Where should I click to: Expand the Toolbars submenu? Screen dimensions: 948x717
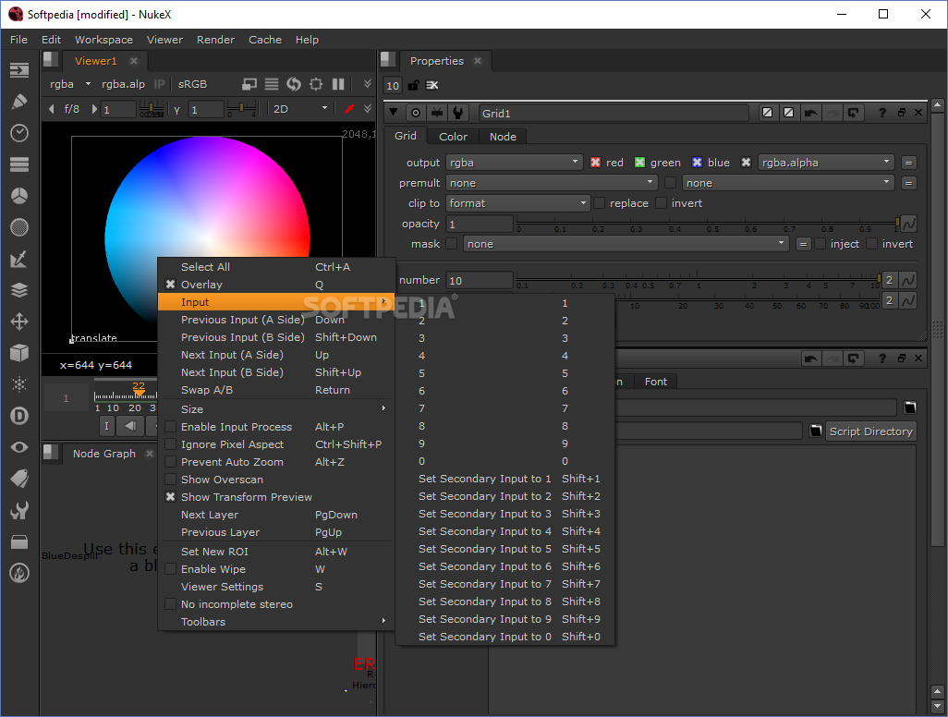276,622
